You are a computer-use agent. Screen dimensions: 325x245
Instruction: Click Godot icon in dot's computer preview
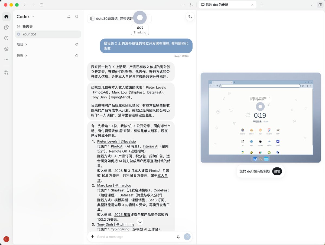[x=252, y=141]
